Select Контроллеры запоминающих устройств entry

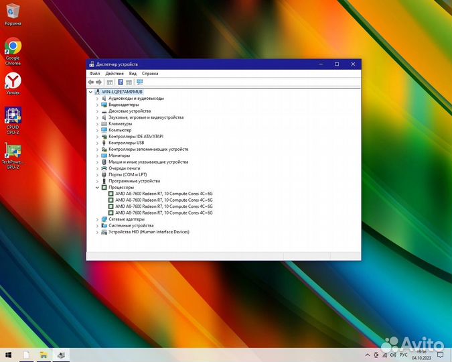coord(148,149)
